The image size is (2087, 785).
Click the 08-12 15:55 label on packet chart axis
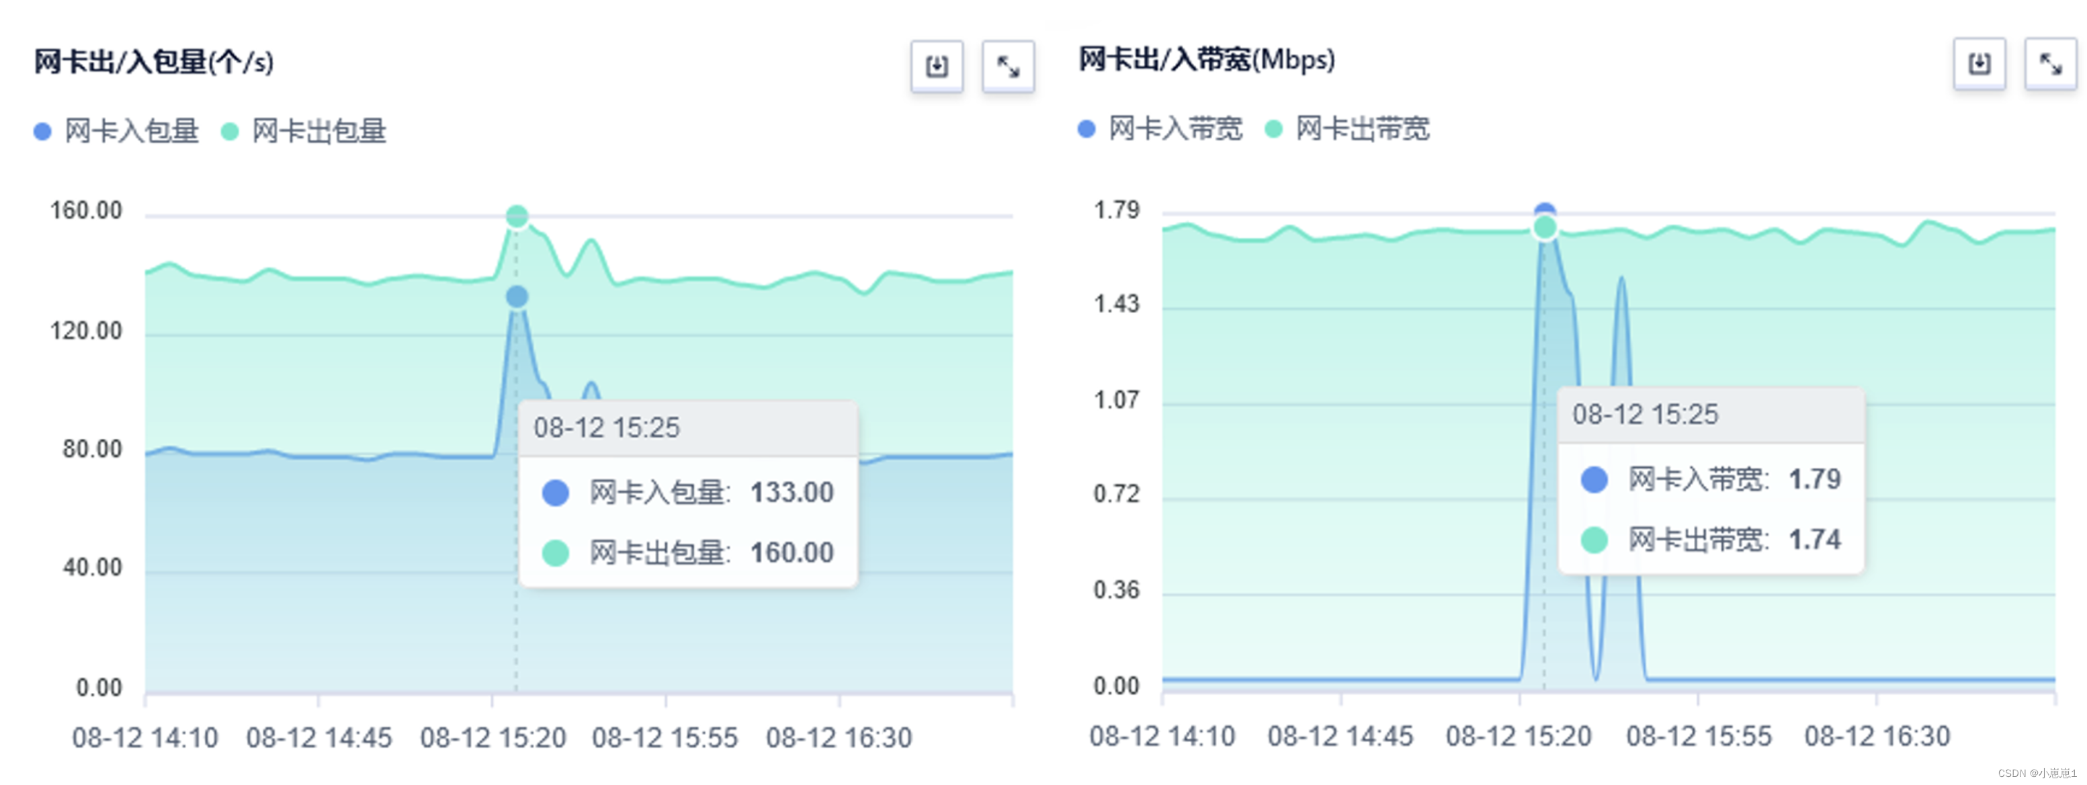tap(665, 738)
